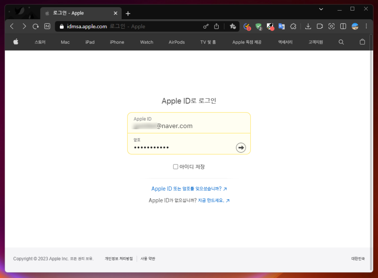Open the Apple 독점 제공 menu
The width and height of the screenshot is (378, 278).
click(x=247, y=42)
